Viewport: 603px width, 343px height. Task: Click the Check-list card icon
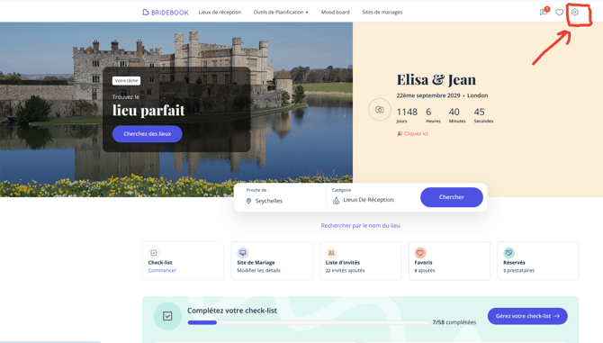pyautogui.click(x=153, y=253)
